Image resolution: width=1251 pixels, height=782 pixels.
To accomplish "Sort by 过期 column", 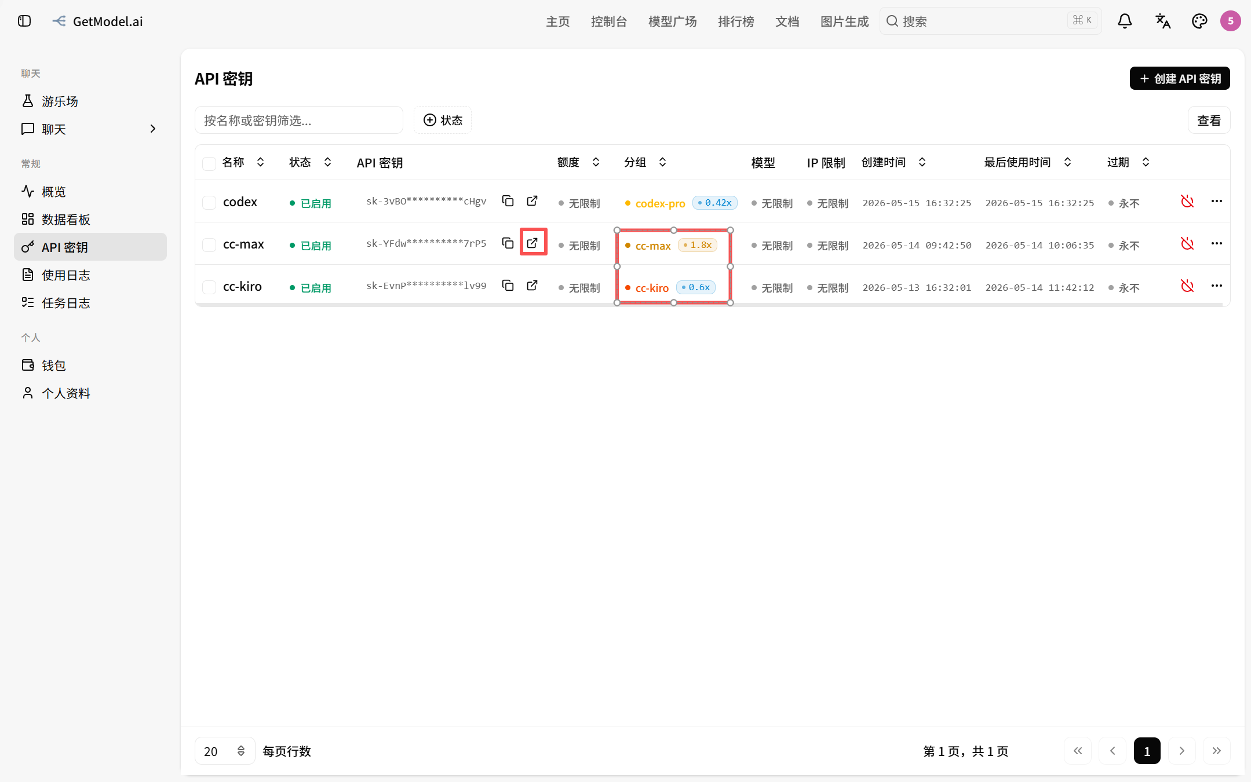I will click(1129, 162).
